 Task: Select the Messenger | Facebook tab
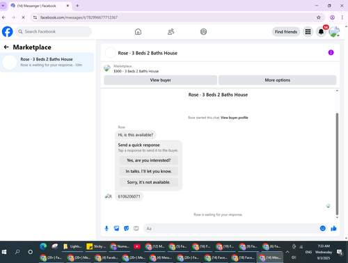point(40,6)
